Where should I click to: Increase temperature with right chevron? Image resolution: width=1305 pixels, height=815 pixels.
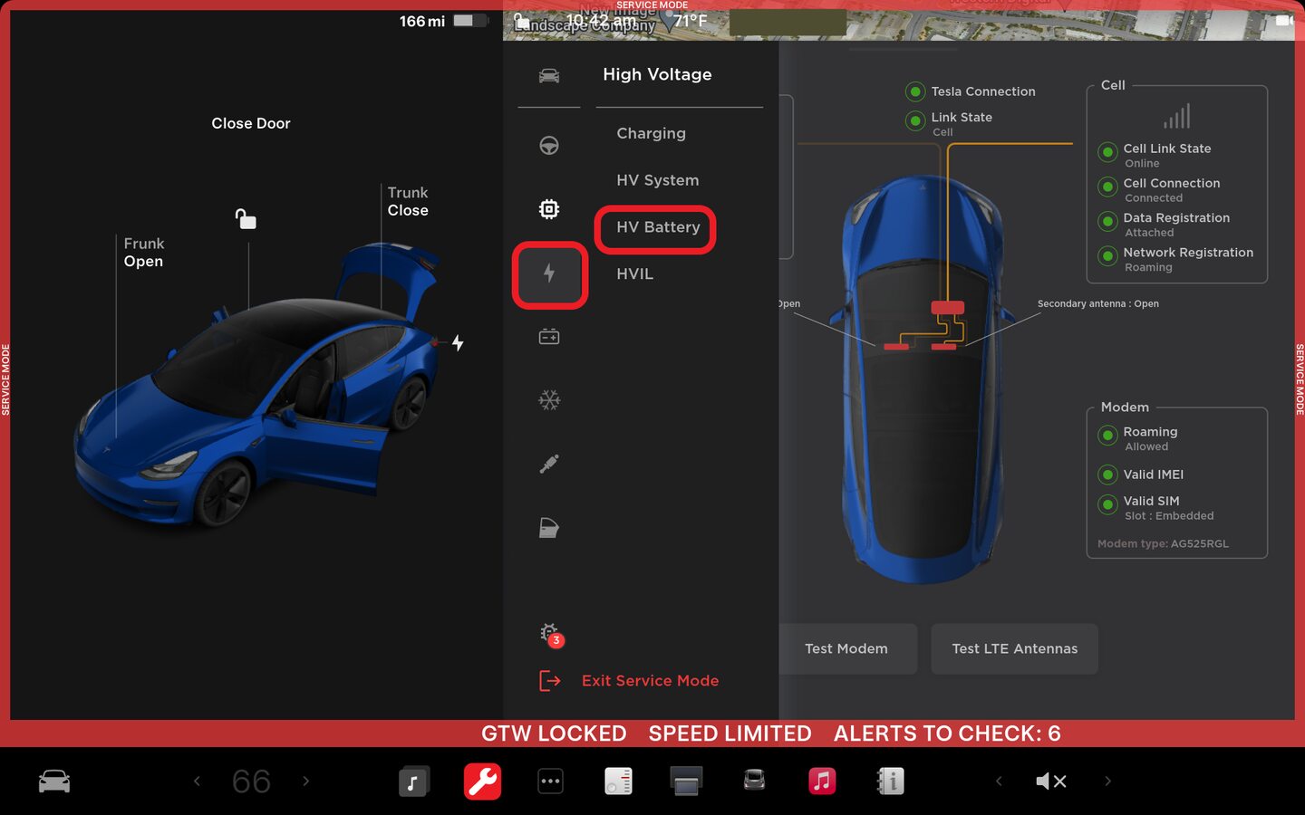[x=306, y=781]
